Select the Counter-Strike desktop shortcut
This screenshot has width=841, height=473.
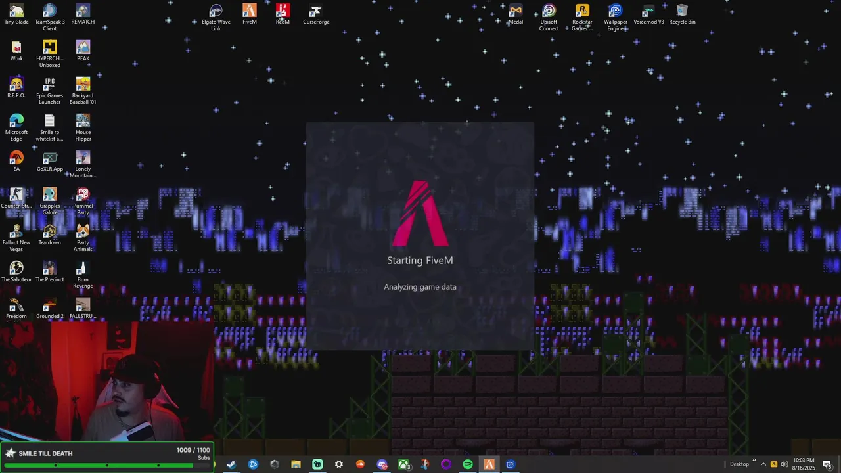[16, 198]
